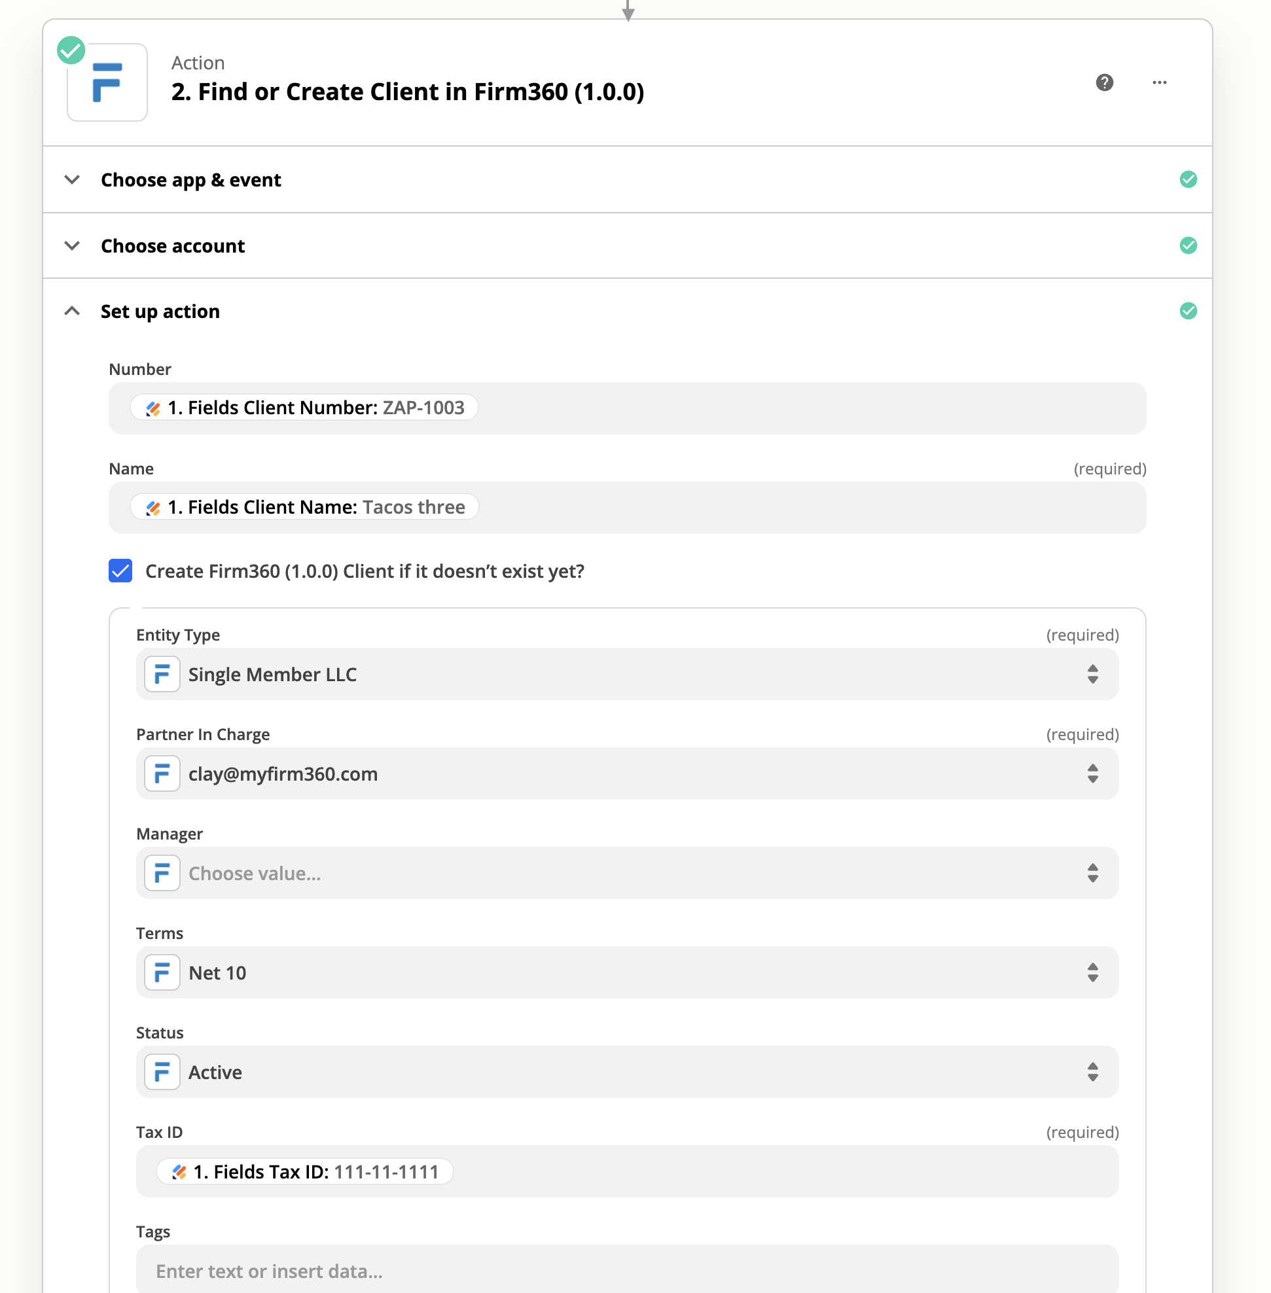The image size is (1271, 1293).
Task: Click the Fields Tax ID pill
Action: 304,1171
